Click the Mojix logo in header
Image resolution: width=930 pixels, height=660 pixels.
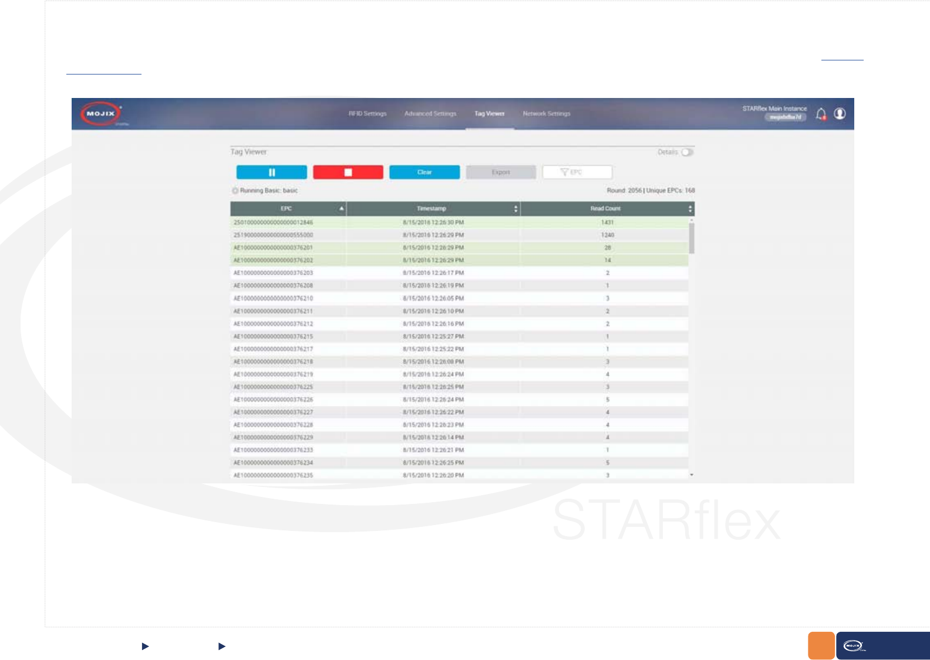[102, 113]
